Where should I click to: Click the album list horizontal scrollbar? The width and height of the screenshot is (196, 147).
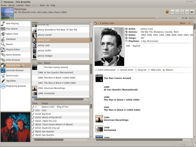tap(59, 99)
